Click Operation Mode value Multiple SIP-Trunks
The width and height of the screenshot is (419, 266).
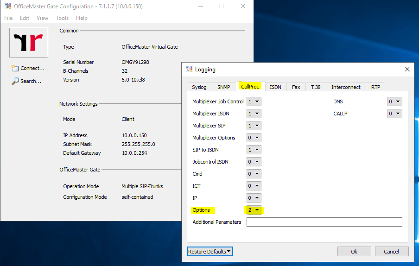point(142,186)
